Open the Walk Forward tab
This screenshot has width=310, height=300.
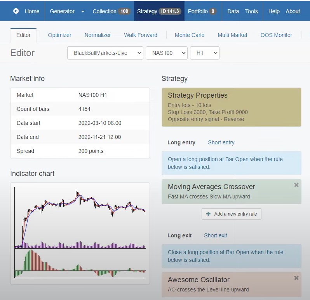(141, 35)
